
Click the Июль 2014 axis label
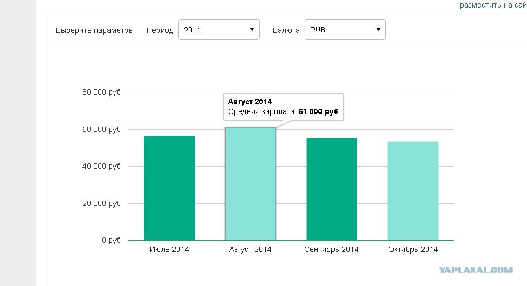169,249
